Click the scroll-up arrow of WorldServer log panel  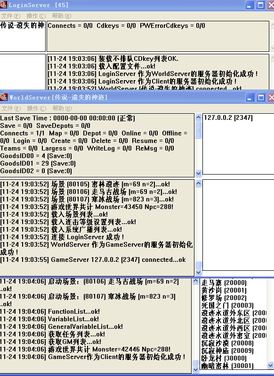(198, 184)
